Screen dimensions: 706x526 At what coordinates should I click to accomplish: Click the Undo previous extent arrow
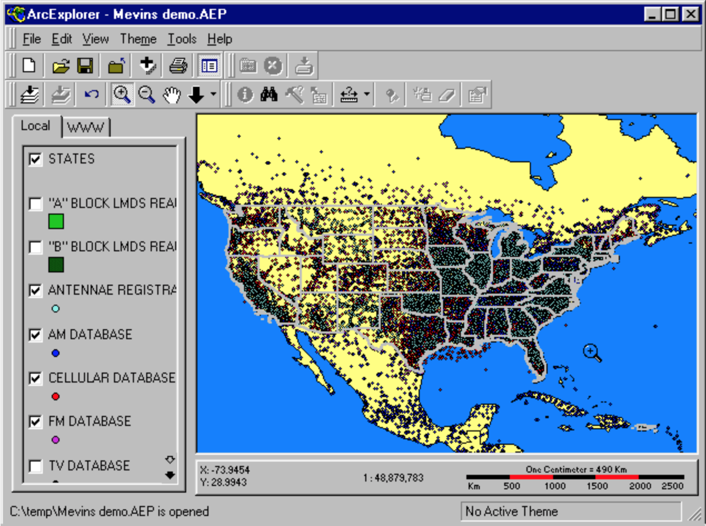91,93
